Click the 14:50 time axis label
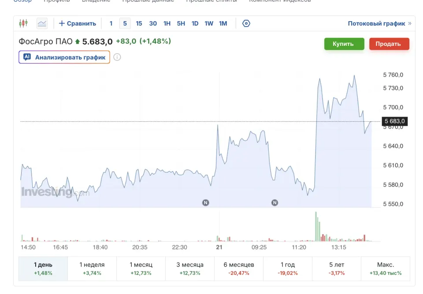This screenshot has height=294, width=423. coord(28,247)
